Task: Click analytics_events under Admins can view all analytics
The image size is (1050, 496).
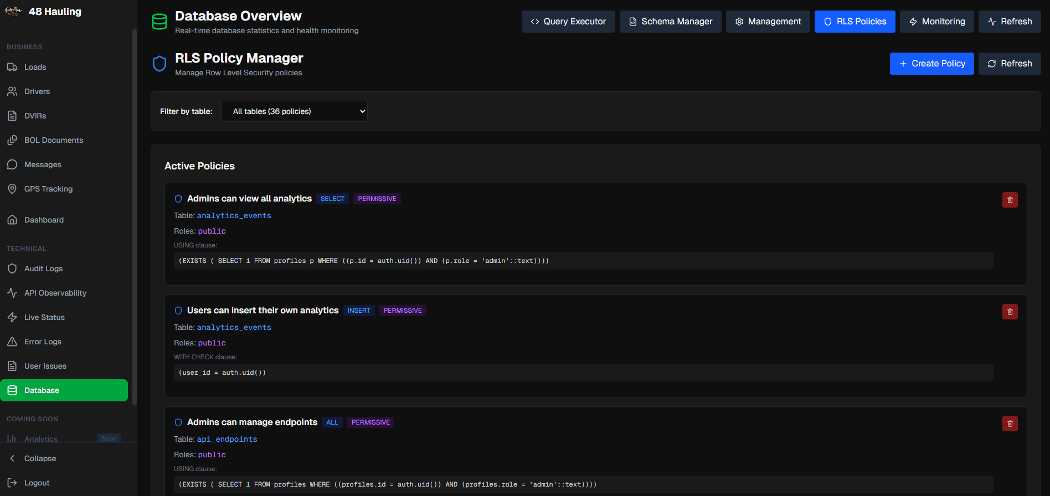Action: (x=234, y=215)
